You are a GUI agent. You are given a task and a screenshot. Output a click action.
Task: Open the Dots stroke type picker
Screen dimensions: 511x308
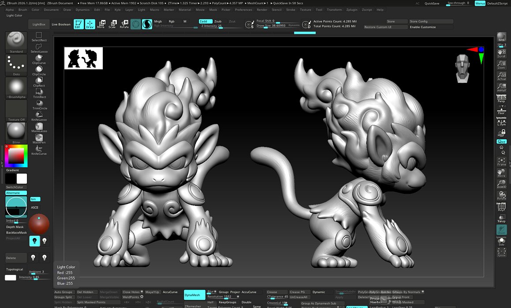coord(16,65)
